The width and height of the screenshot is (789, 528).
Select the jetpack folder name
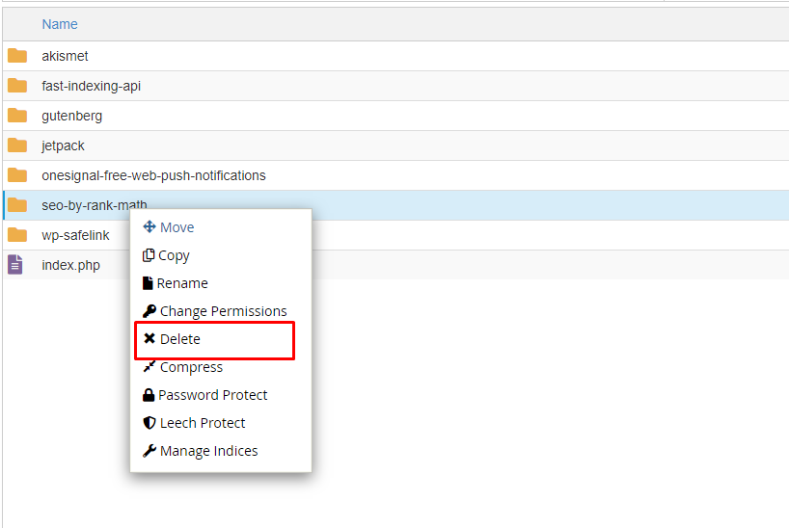[x=63, y=145]
